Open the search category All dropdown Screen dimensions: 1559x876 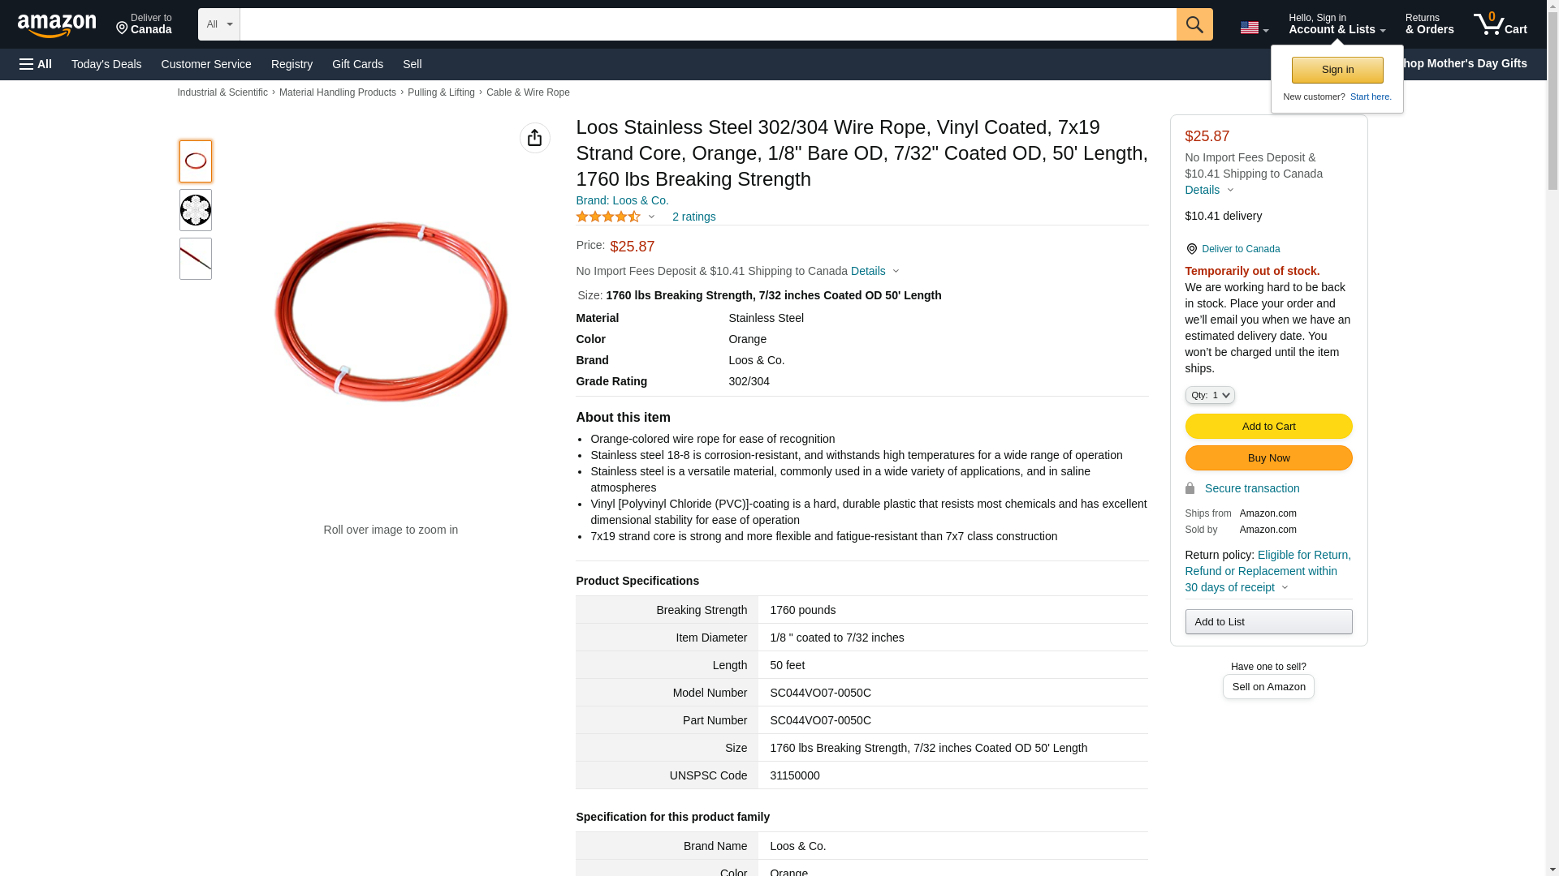coord(218,24)
